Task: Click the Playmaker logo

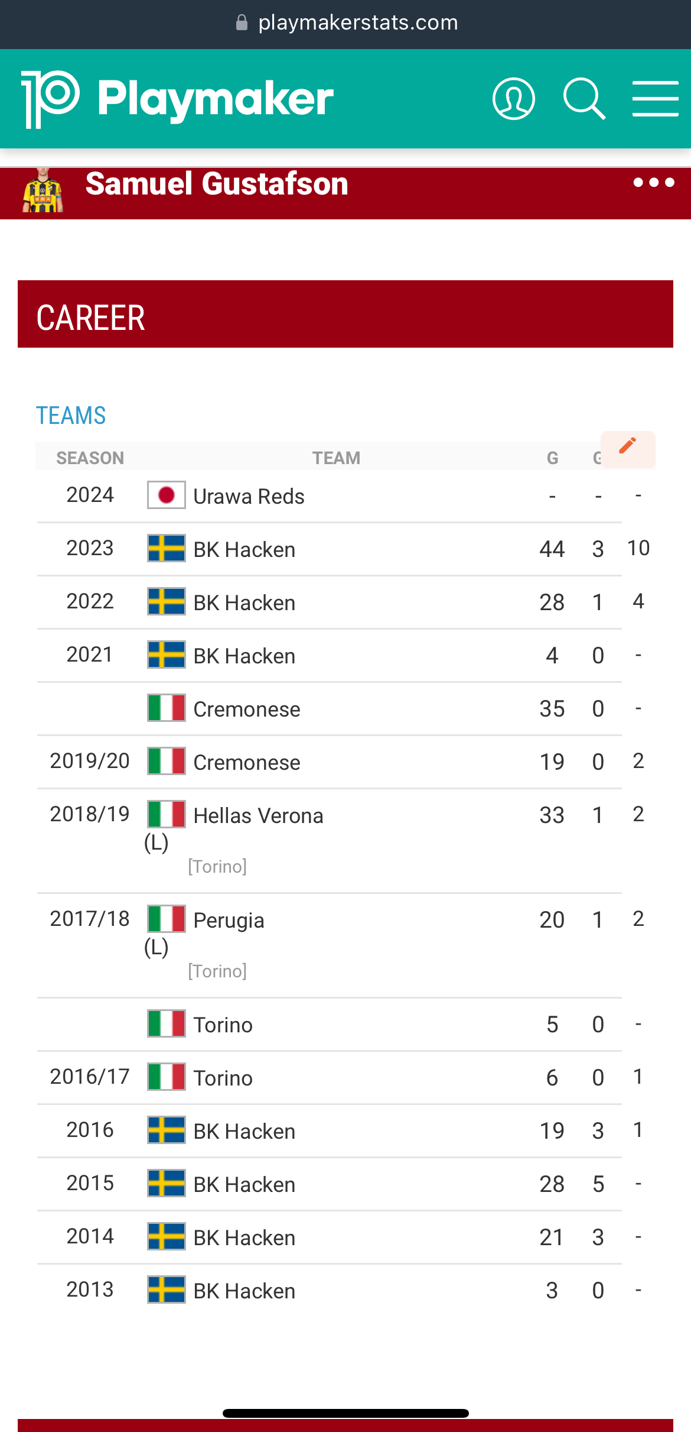Action: click(177, 99)
